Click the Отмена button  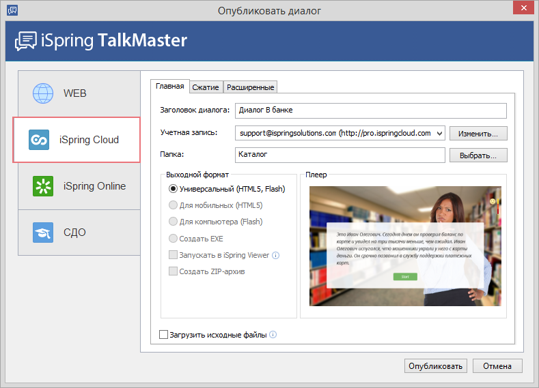click(497, 366)
